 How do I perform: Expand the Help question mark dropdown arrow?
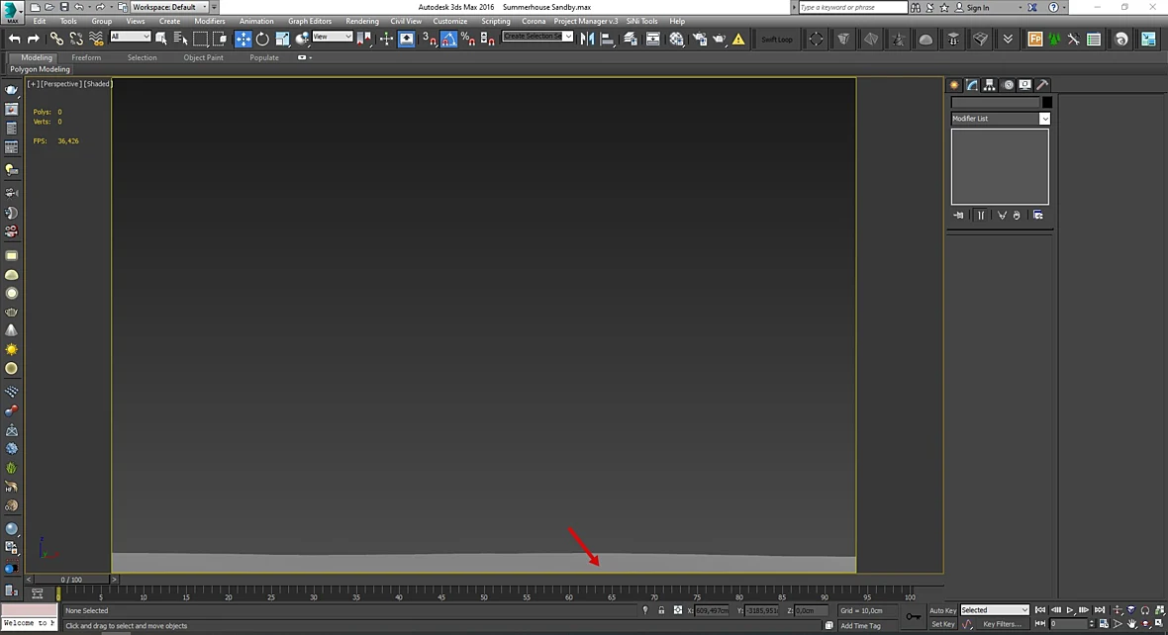click(x=1064, y=8)
